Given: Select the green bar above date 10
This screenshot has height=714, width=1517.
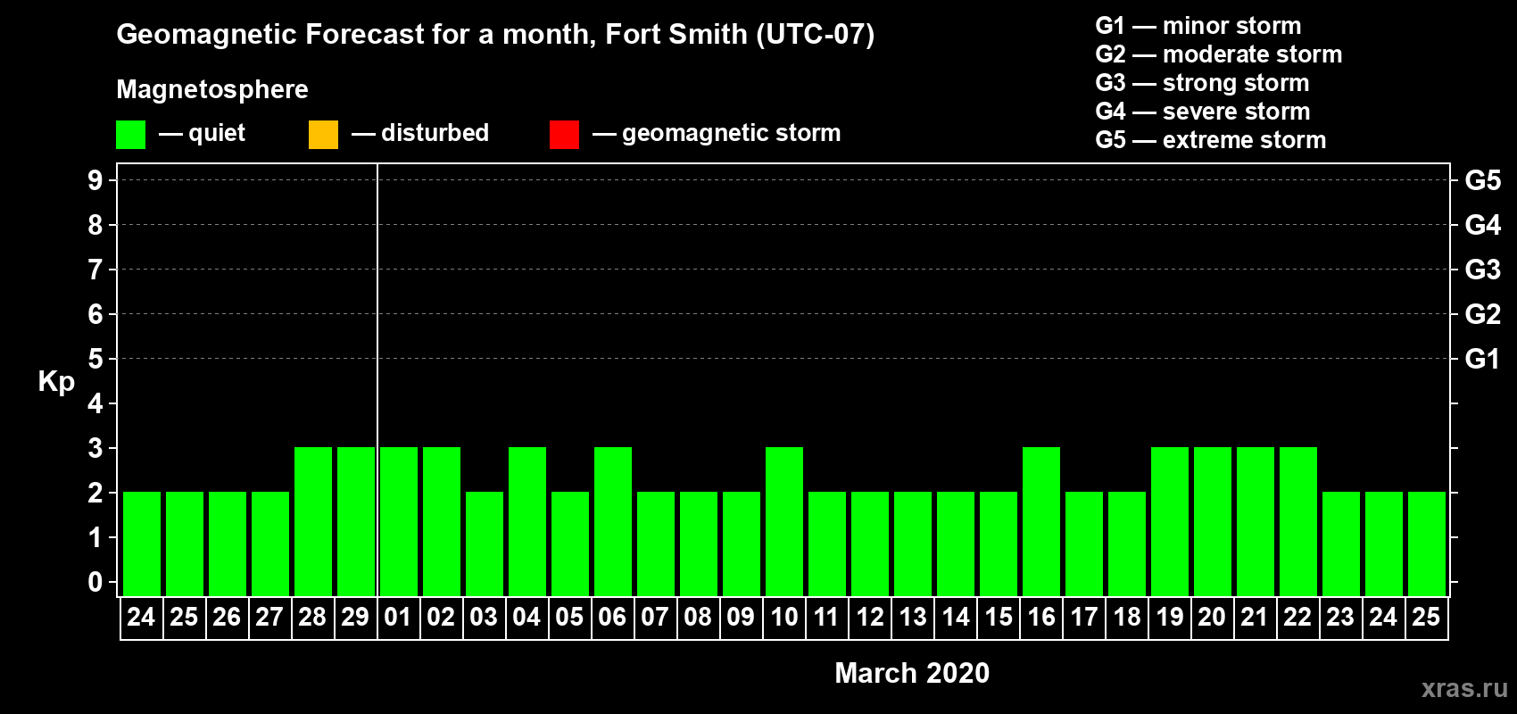Looking at the screenshot, I should point(784,521).
